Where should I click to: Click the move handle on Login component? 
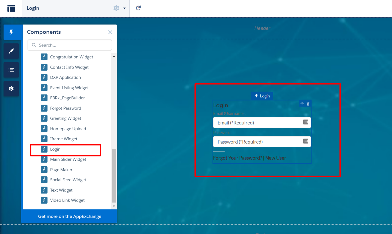302,104
